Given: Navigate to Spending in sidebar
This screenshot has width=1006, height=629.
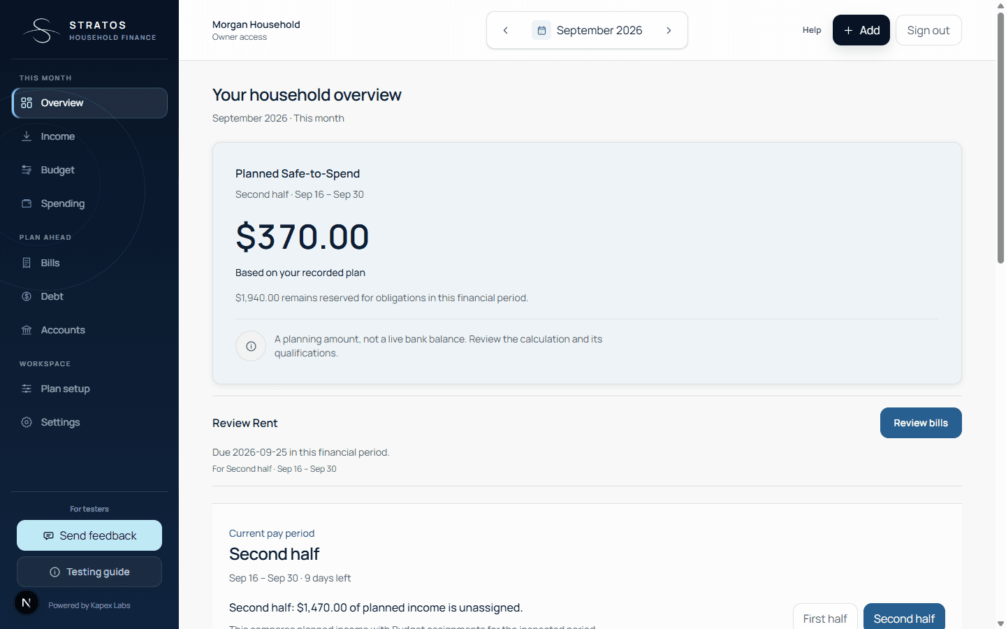Looking at the screenshot, I should pyautogui.click(x=89, y=203).
